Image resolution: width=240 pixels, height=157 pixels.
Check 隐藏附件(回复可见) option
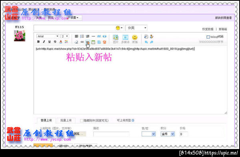click(82, 121)
